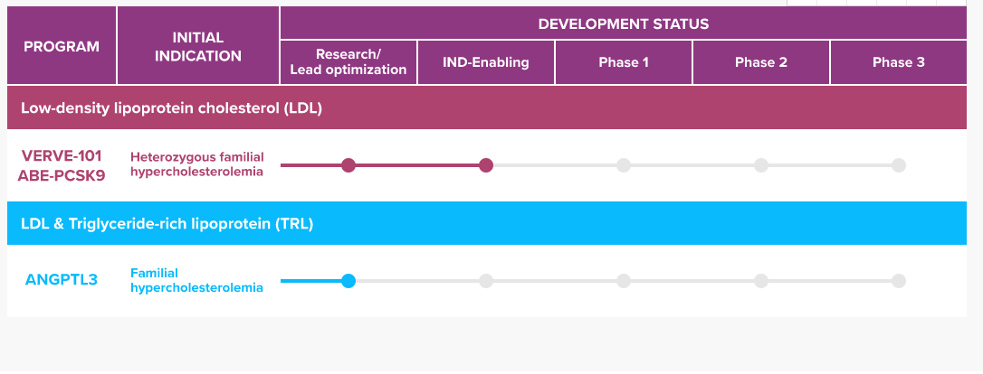The height and width of the screenshot is (374, 983).
Task: Click ANGPTL3 Phase 3 gray dot
Action: (898, 281)
